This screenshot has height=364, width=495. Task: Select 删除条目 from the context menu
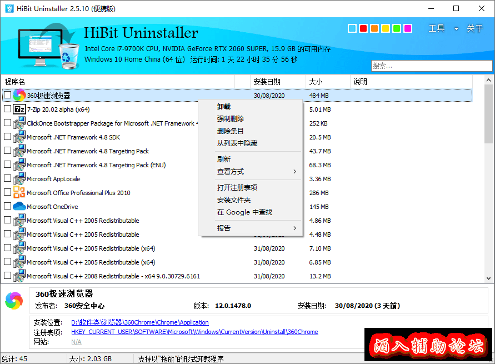click(x=250, y=131)
